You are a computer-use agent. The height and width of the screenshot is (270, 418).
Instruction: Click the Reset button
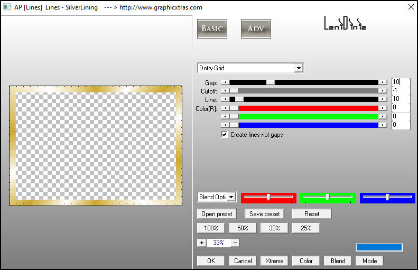point(312,214)
